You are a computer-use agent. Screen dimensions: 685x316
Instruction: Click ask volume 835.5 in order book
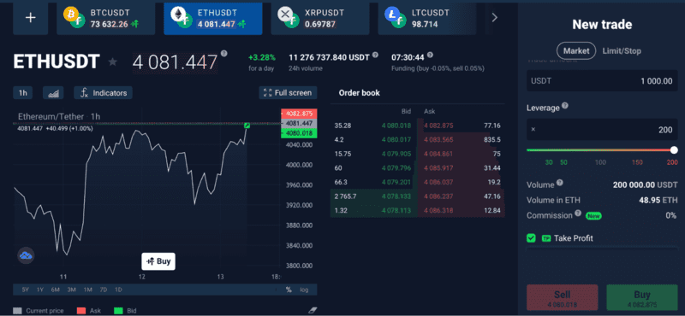click(x=492, y=140)
